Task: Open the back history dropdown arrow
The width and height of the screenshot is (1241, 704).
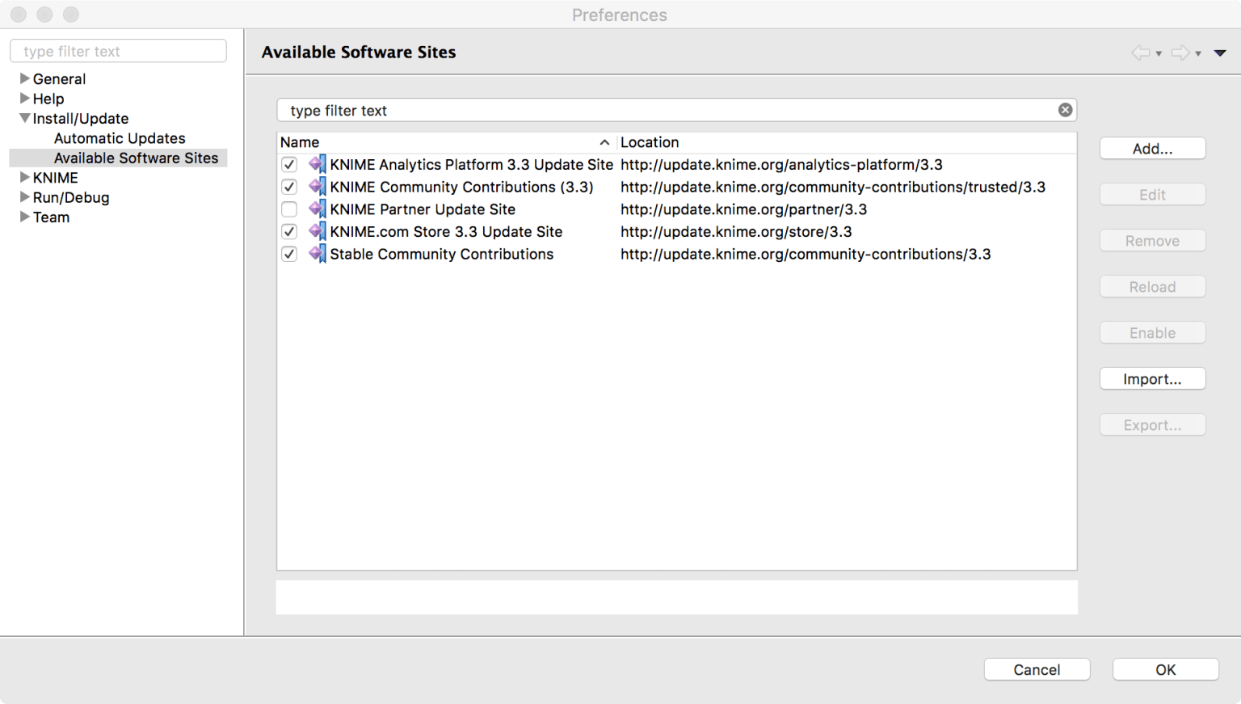Action: pyautogui.click(x=1159, y=53)
